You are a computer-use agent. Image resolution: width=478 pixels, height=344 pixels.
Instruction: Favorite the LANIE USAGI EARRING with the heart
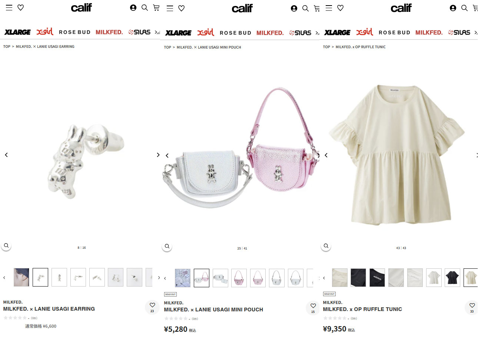[x=152, y=307]
